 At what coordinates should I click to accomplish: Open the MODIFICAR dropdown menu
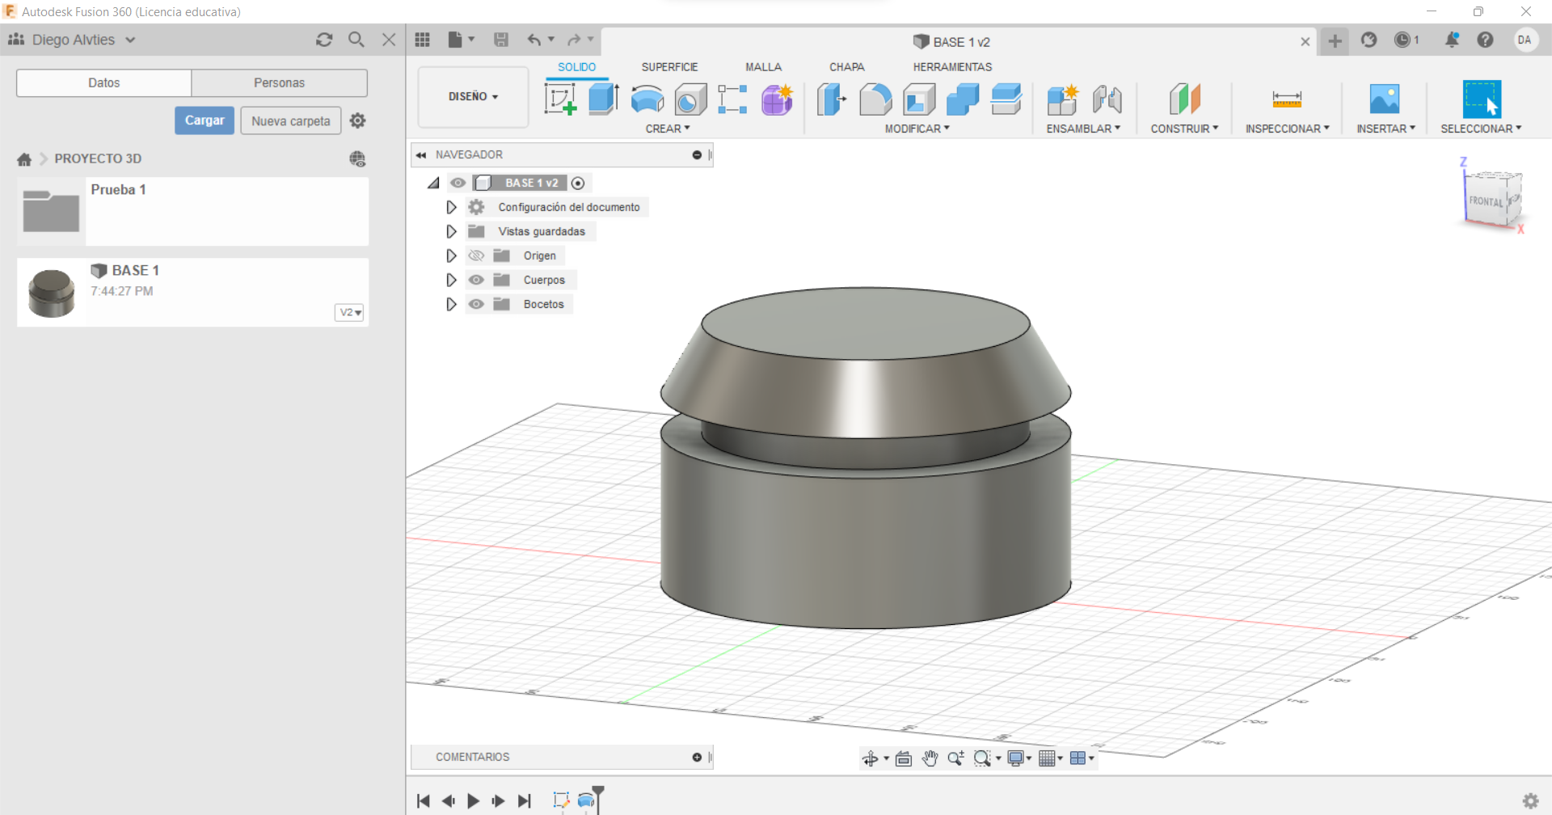pyautogui.click(x=917, y=129)
